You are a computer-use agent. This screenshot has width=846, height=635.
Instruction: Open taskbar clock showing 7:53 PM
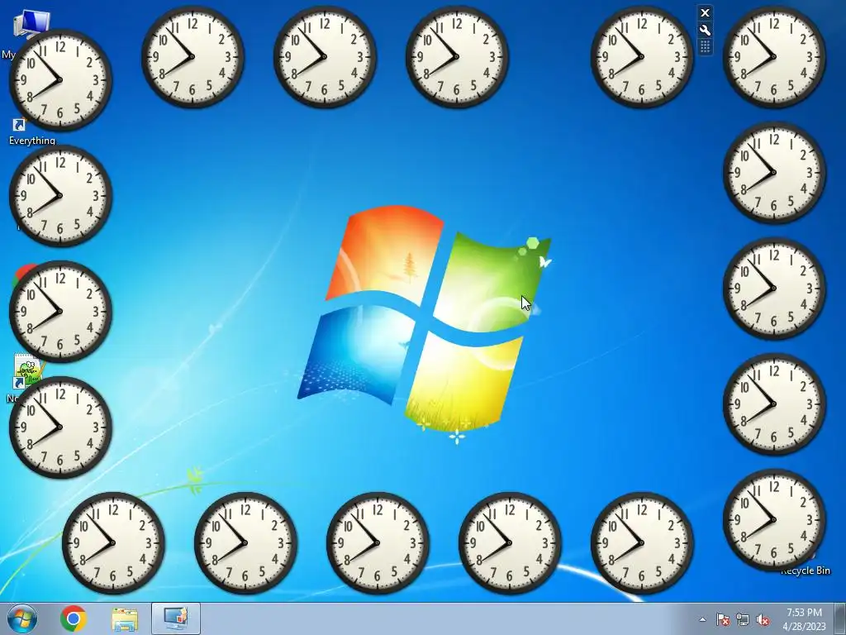805,619
